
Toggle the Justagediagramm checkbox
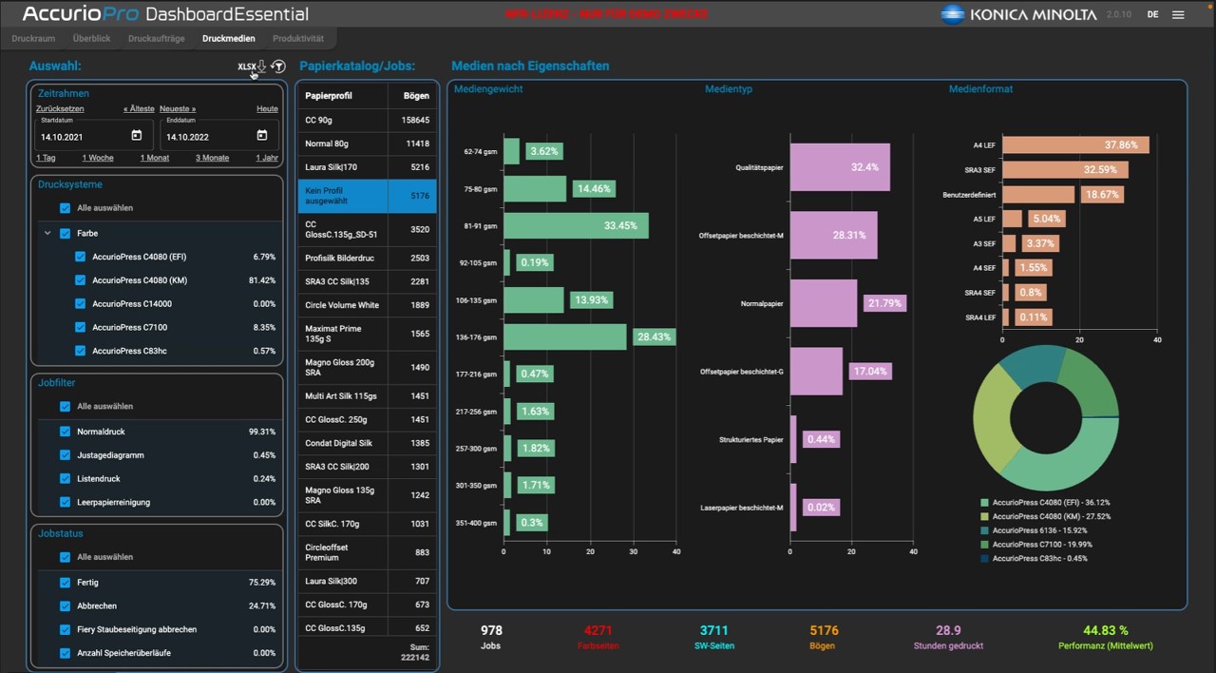pos(65,455)
